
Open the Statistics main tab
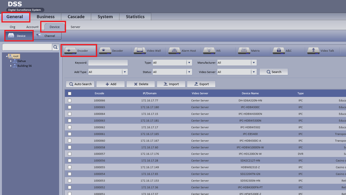[135, 17]
